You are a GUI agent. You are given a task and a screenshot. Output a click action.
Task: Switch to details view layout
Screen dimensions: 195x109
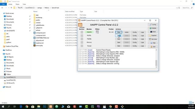point(190,103)
